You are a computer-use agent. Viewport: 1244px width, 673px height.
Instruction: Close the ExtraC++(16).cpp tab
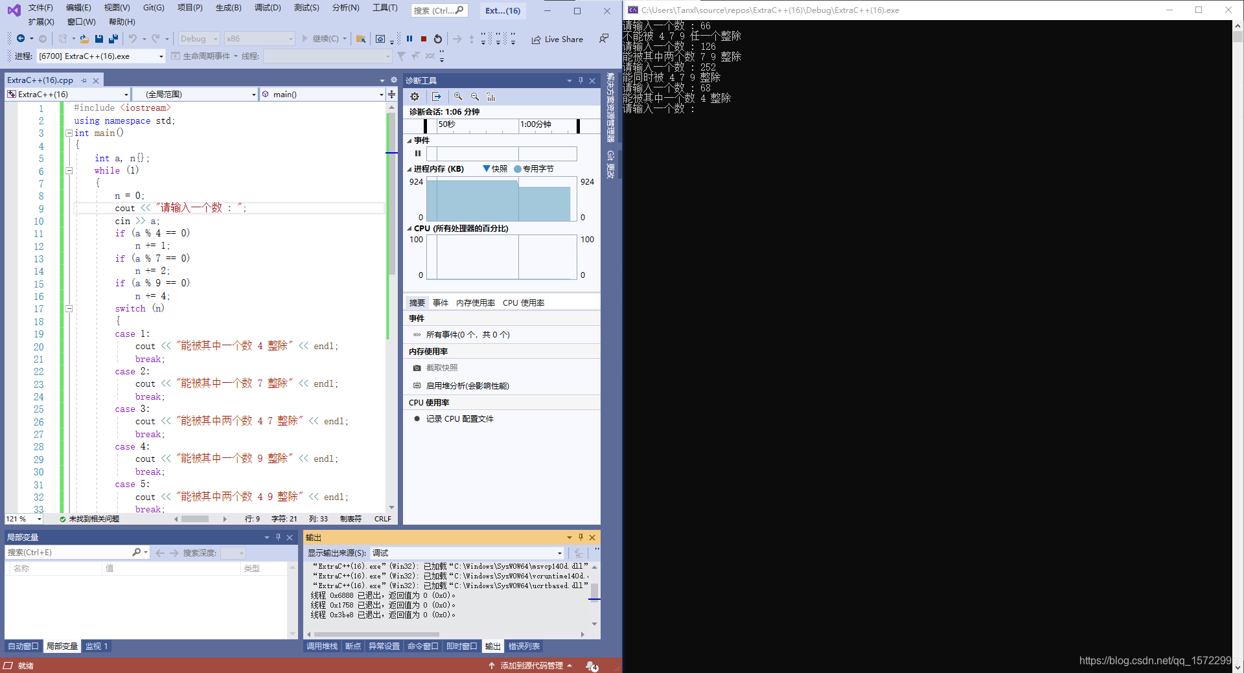96,80
